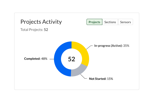This screenshot has height=103, width=155.
Task: Click the Total Projects: 52 text
Action: point(34,30)
